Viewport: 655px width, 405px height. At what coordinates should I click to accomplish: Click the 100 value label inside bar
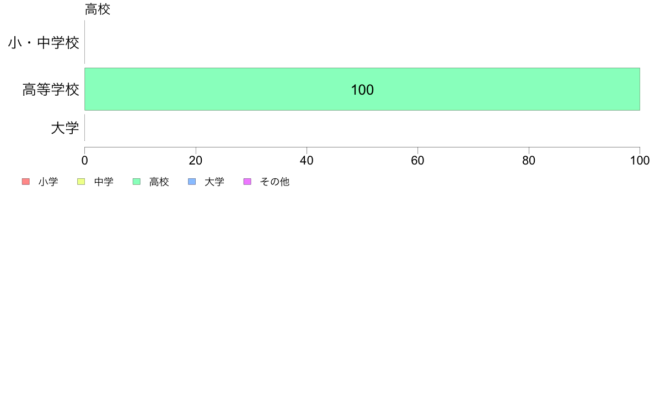(362, 90)
